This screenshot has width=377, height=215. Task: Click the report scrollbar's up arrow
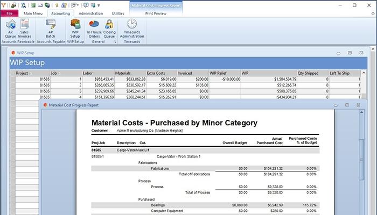pos(361,112)
